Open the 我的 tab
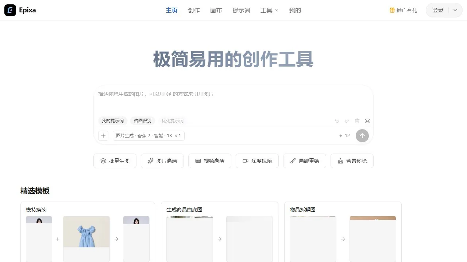This screenshot has height=262, width=467. [x=295, y=10]
